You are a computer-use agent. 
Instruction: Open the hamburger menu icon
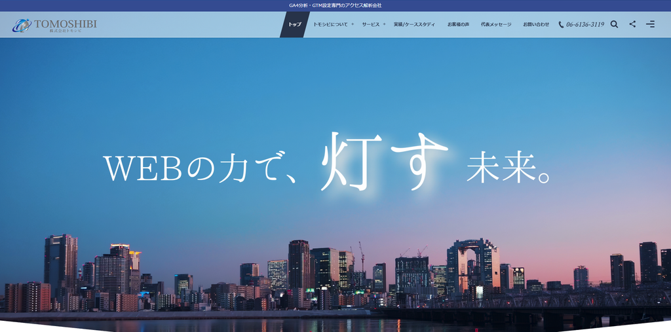(x=650, y=24)
